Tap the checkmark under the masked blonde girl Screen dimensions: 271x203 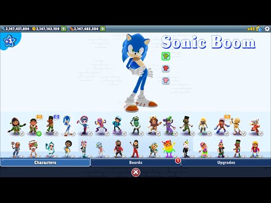coord(209,134)
